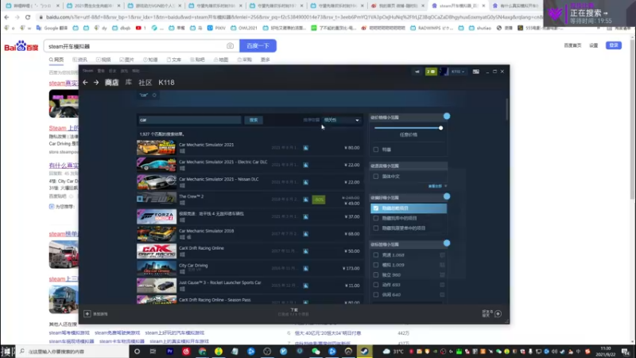The image size is (636, 358).
Task: Exclude the 竞速 1,068 tag via its icon
Action: (x=442, y=255)
